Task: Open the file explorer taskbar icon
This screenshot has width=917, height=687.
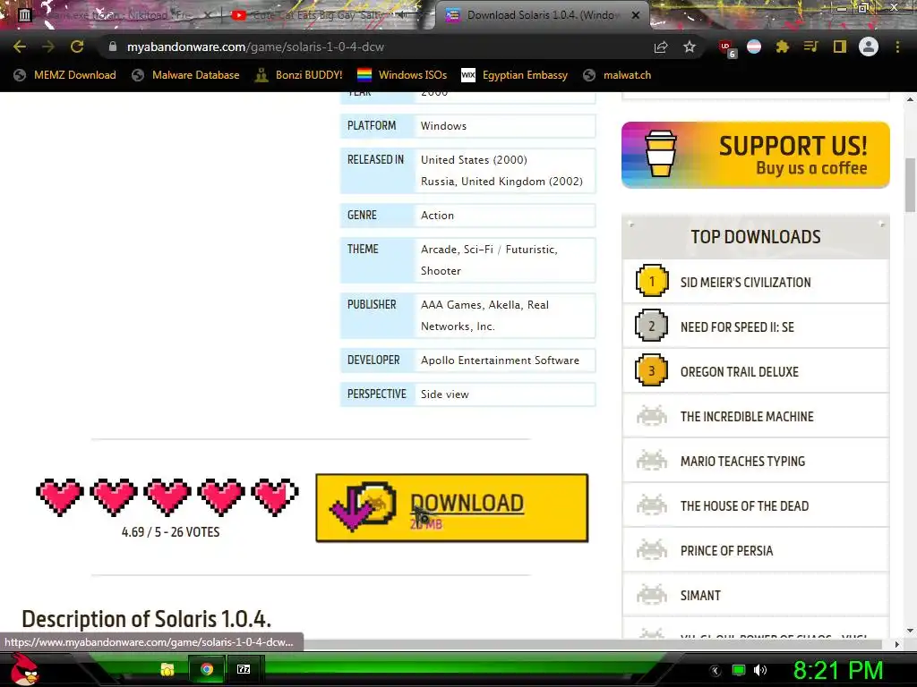Action: click(167, 669)
